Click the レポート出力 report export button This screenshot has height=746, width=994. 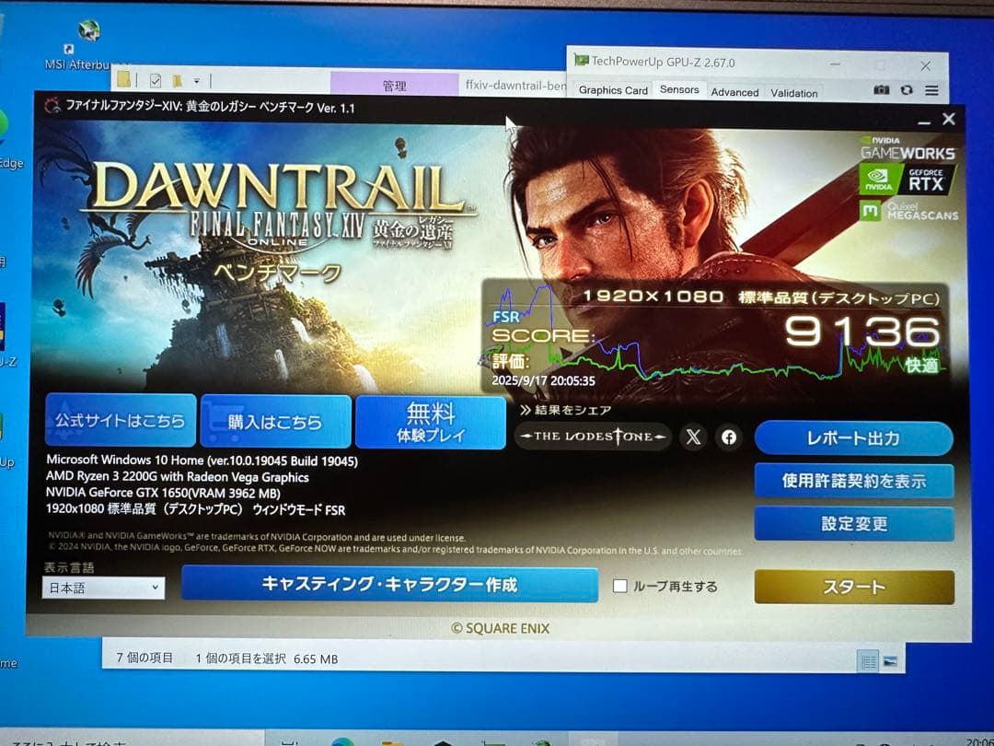[x=854, y=438]
